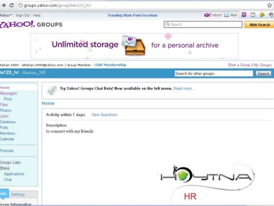Open Start a Group link
Viewport: 274px width, 206px height.
[239, 65]
